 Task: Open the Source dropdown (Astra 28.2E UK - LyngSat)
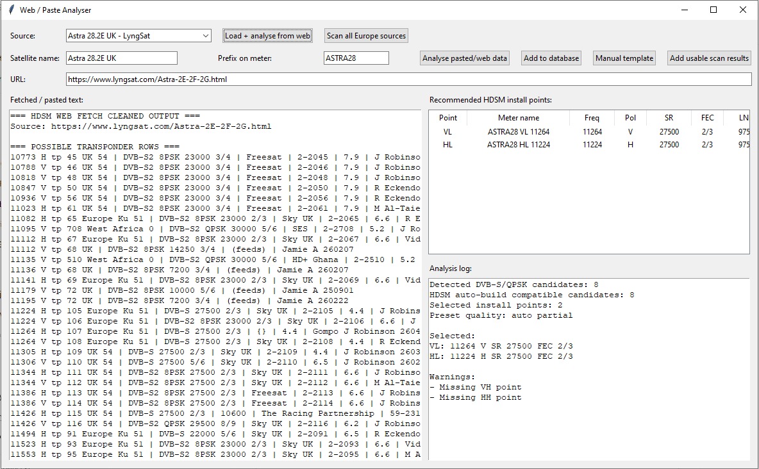coord(138,36)
